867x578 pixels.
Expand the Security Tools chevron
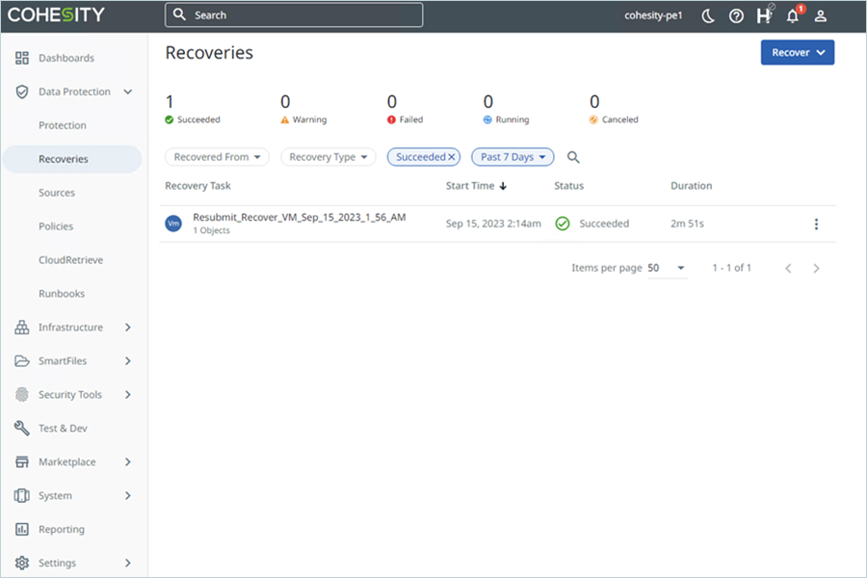pyautogui.click(x=128, y=394)
